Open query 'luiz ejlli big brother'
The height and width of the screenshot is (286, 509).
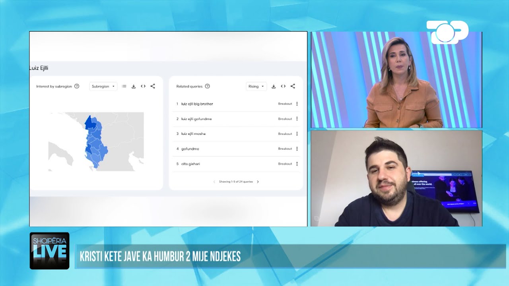click(x=197, y=104)
